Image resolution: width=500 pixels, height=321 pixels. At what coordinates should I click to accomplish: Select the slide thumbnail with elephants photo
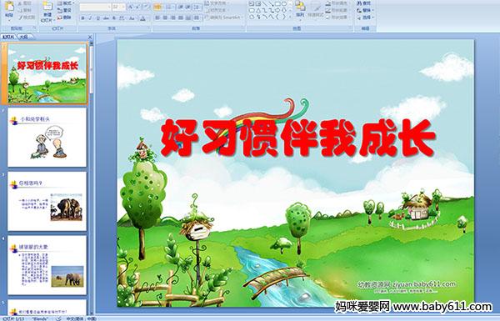(47, 201)
